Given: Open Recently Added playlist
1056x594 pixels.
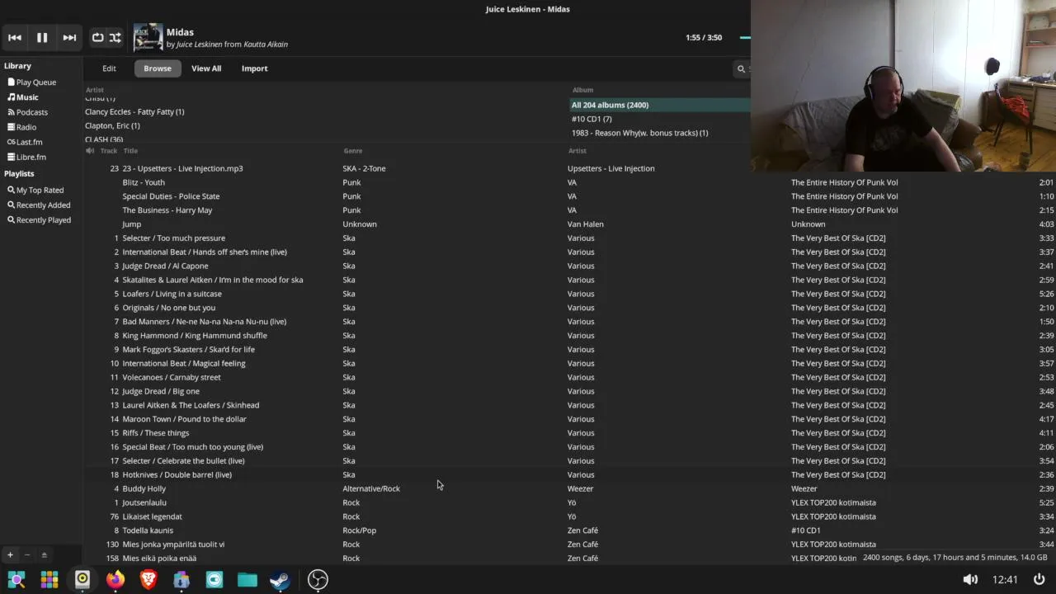Looking at the screenshot, I should click(43, 205).
